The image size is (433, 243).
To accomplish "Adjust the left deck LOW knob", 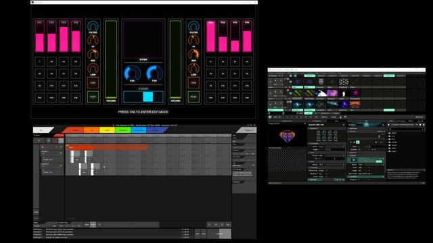I will point(93,68).
